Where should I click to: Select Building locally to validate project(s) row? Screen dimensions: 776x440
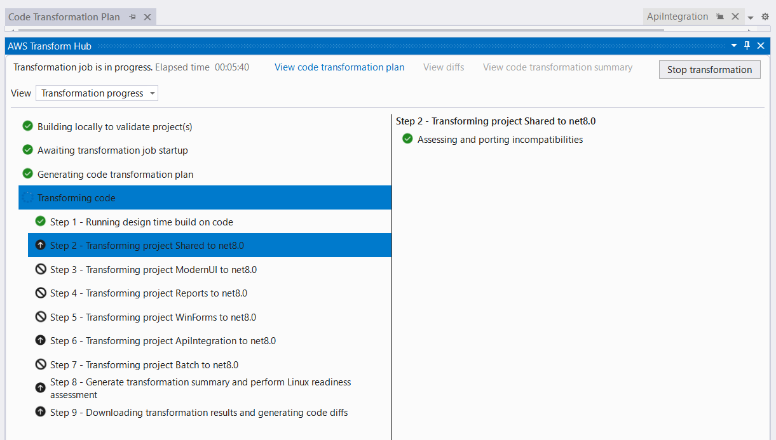click(x=205, y=126)
